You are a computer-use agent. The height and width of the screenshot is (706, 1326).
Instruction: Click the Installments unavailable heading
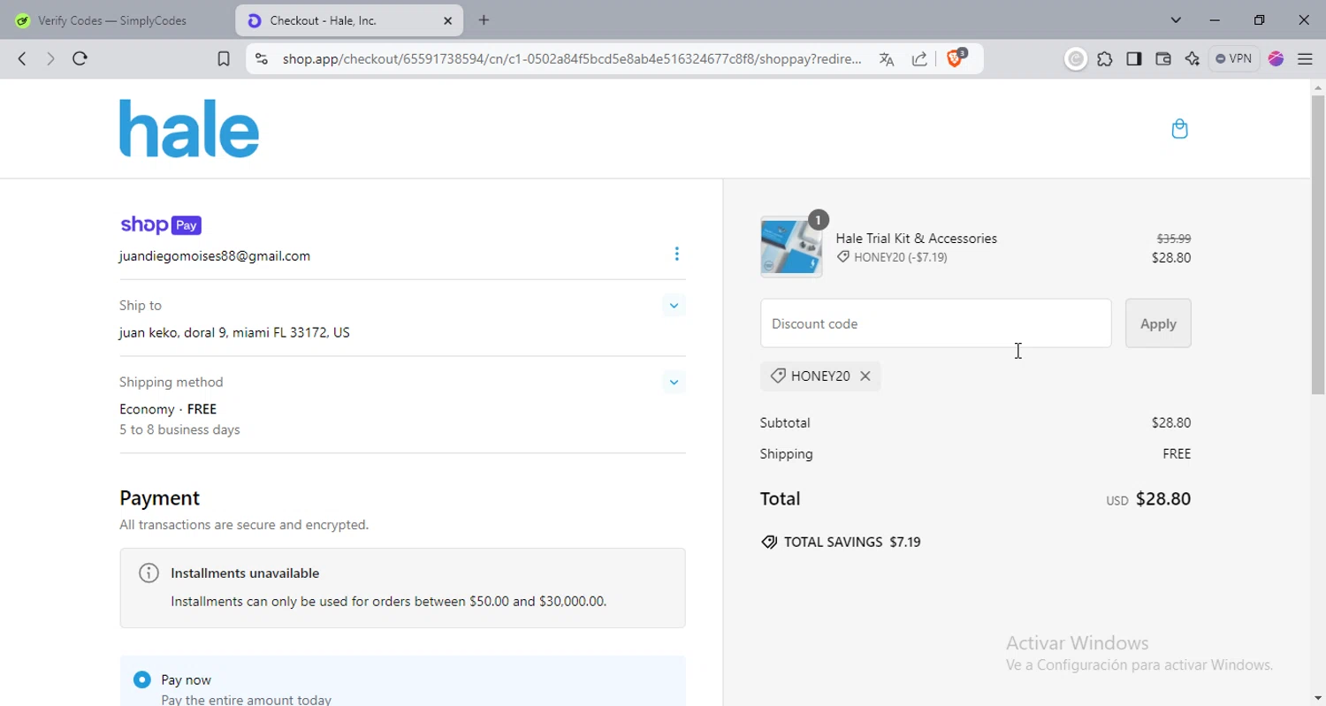coord(245,573)
